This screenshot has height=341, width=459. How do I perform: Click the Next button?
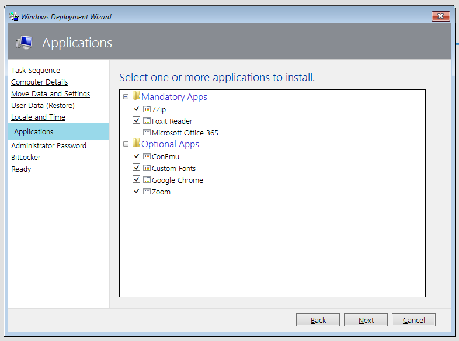pyautogui.click(x=366, y=320)
